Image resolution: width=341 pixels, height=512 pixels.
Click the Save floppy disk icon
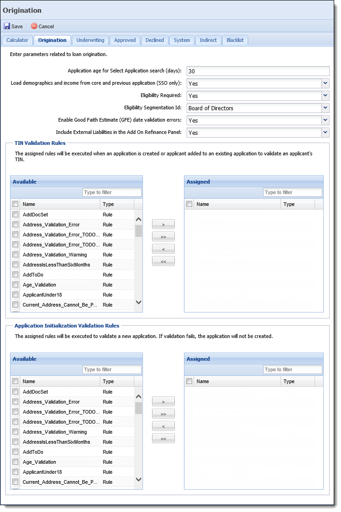7,26
